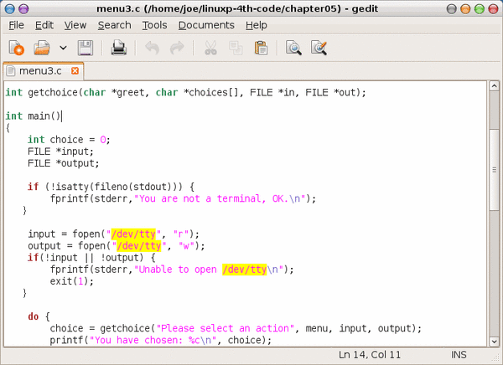
Task: Click the 'FILE *input;' declaration
Action: pos(60,152)
